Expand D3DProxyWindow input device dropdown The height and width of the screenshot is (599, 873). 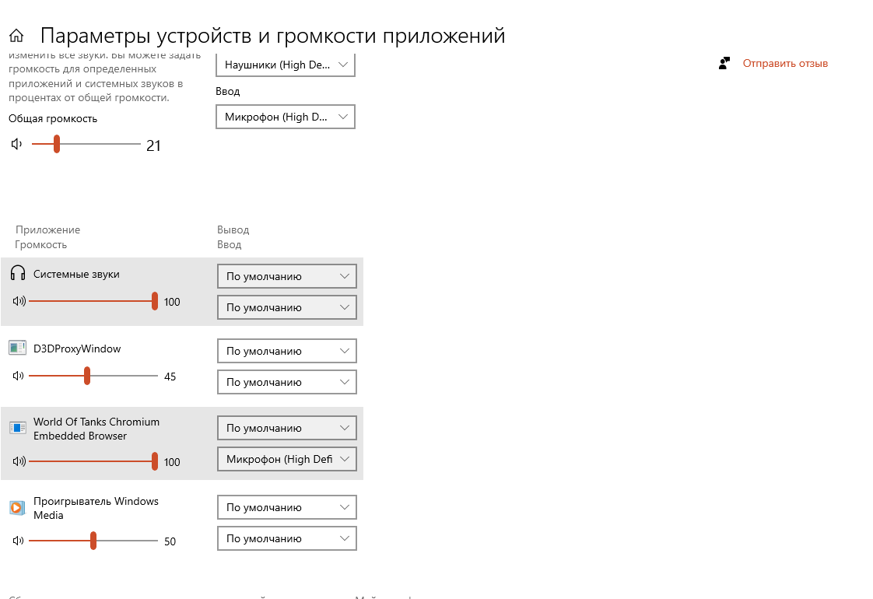point(286,382)
